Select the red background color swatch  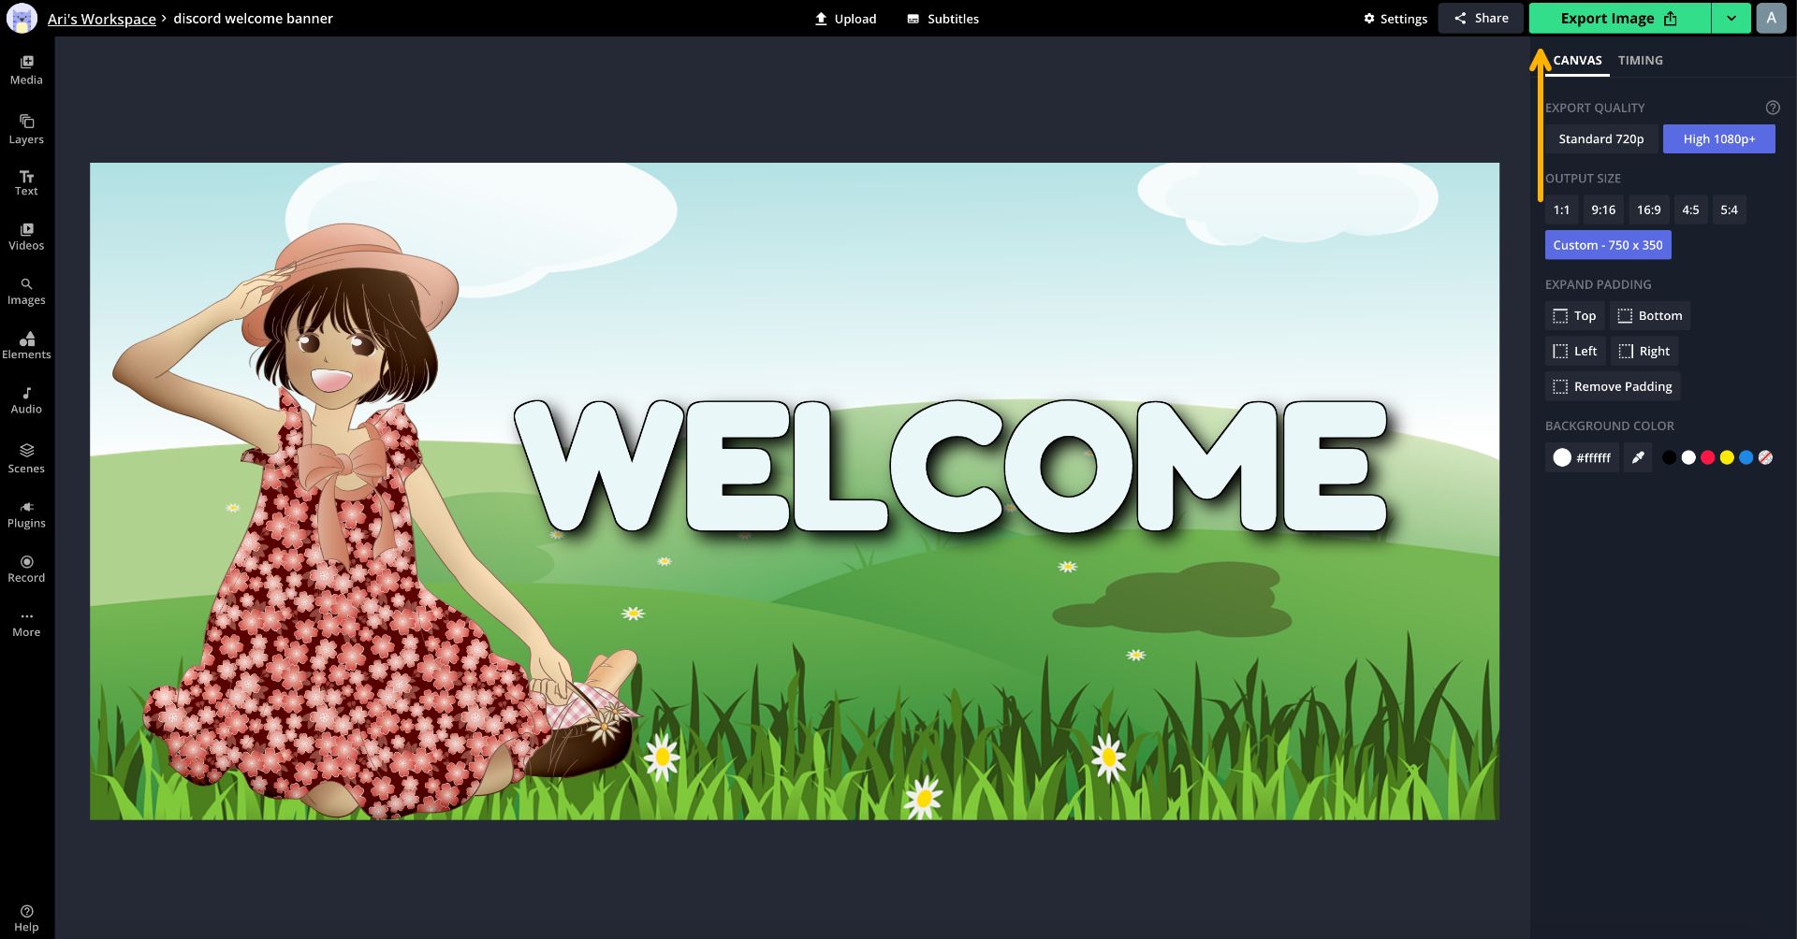(x=1707, y=457)
